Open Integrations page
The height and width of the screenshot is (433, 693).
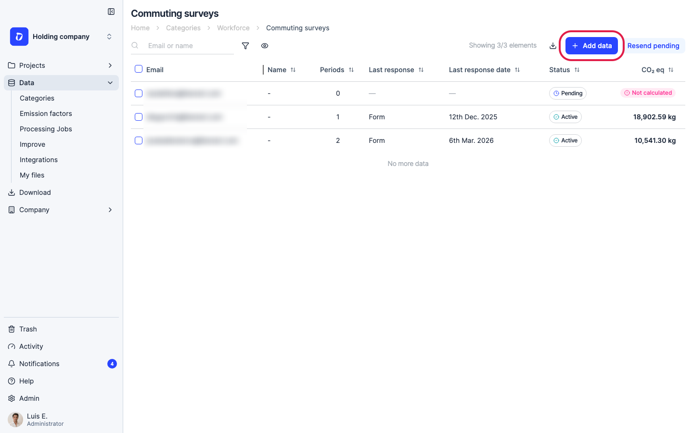tap(38, 160)
